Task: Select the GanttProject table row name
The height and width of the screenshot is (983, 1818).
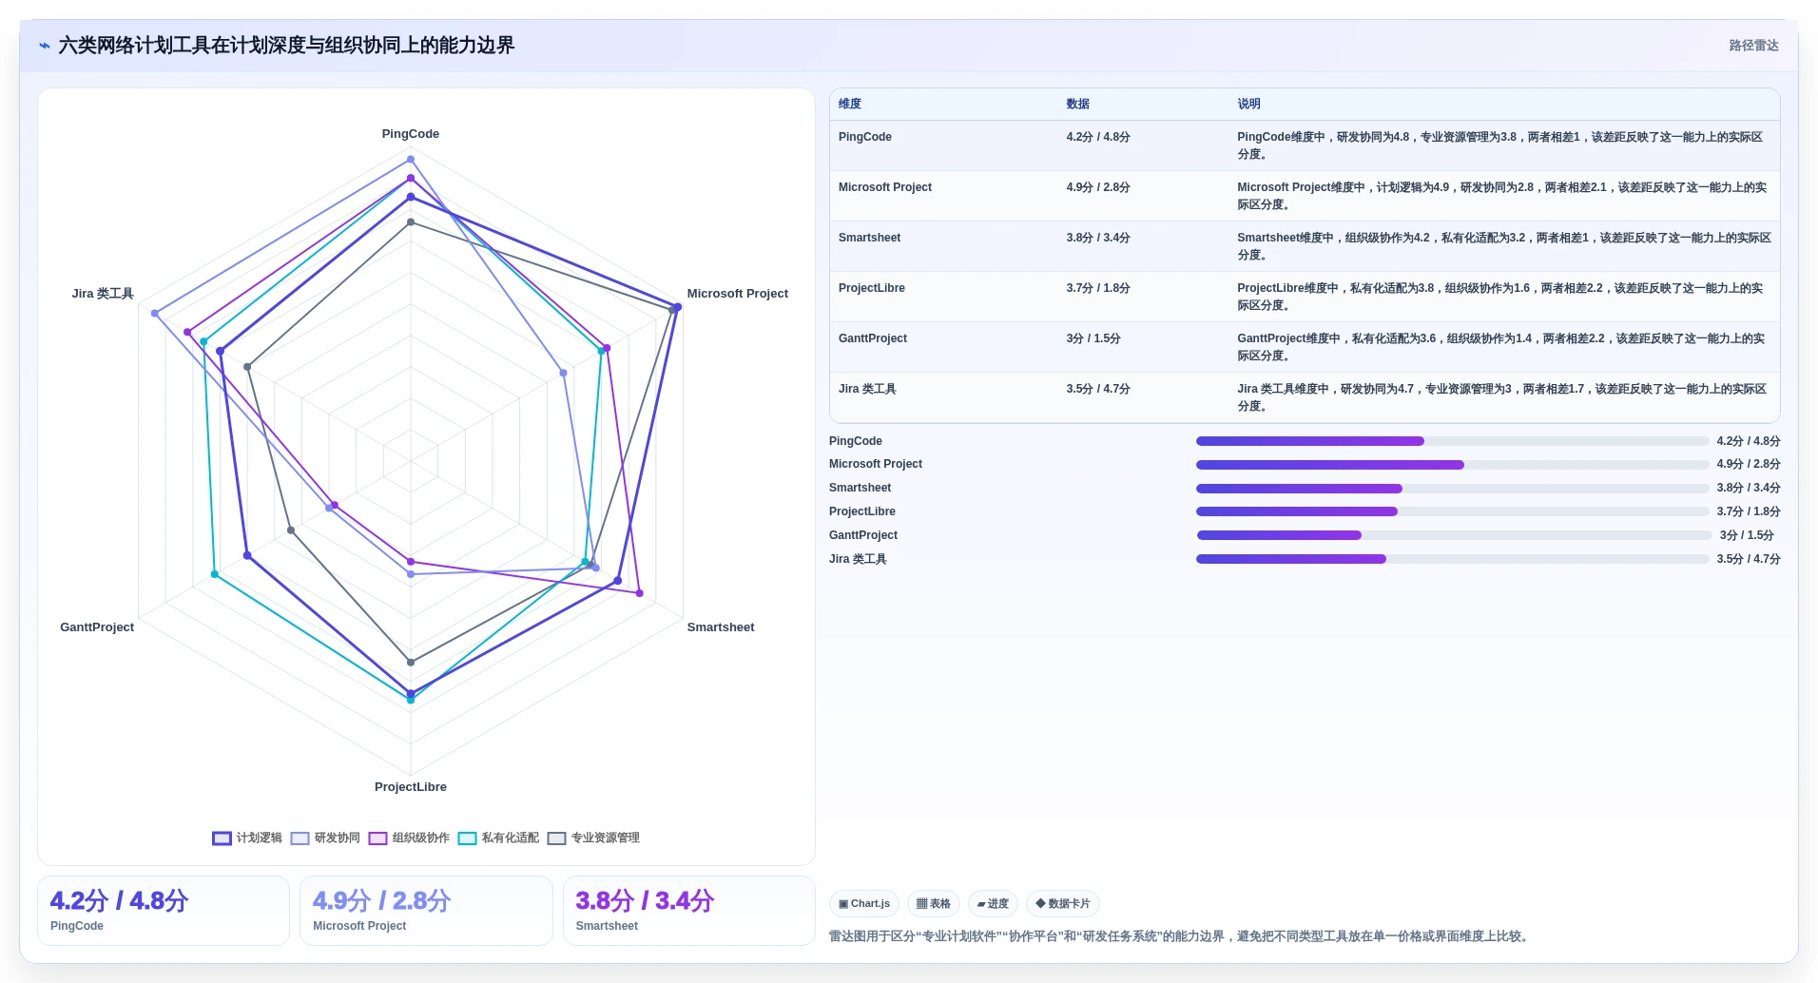Action: click(x=873, y=338)
